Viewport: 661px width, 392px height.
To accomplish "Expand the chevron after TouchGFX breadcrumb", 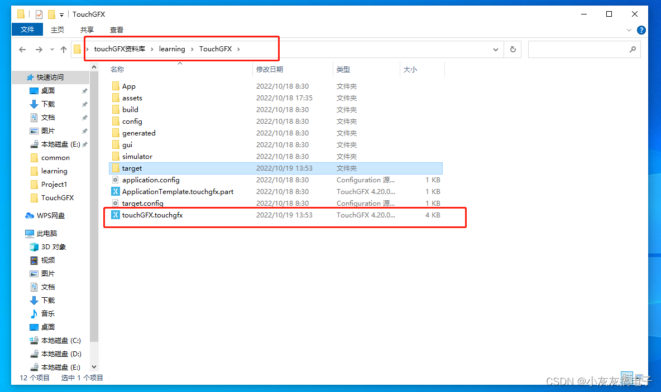I will 238,49.
